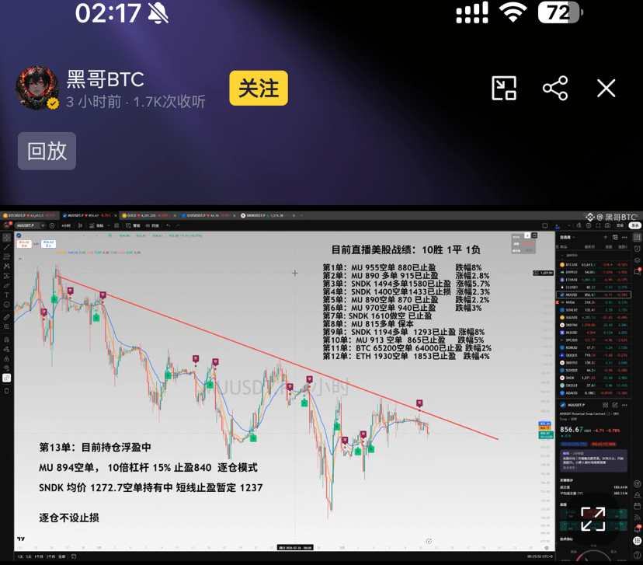Image resolution: width=643 pixels, height=565 pixels.
Task: Select the Fibonacci retracement tool
Action: point(6,256)
